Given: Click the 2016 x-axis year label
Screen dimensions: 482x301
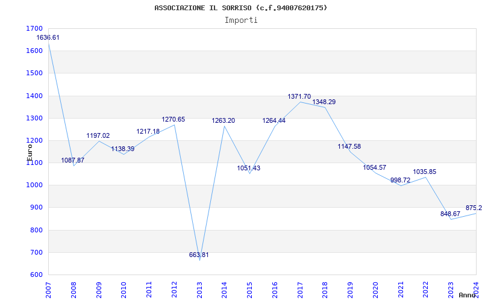Looking at the screenshot, I should 275,290.
